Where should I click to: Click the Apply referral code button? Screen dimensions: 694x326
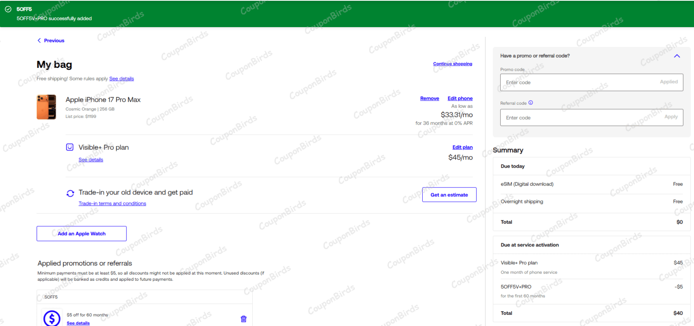[x=671, y=117]
